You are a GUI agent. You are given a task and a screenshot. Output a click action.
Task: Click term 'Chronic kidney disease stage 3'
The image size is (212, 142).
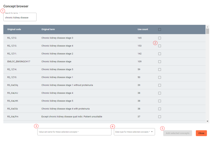pos(57,38)
